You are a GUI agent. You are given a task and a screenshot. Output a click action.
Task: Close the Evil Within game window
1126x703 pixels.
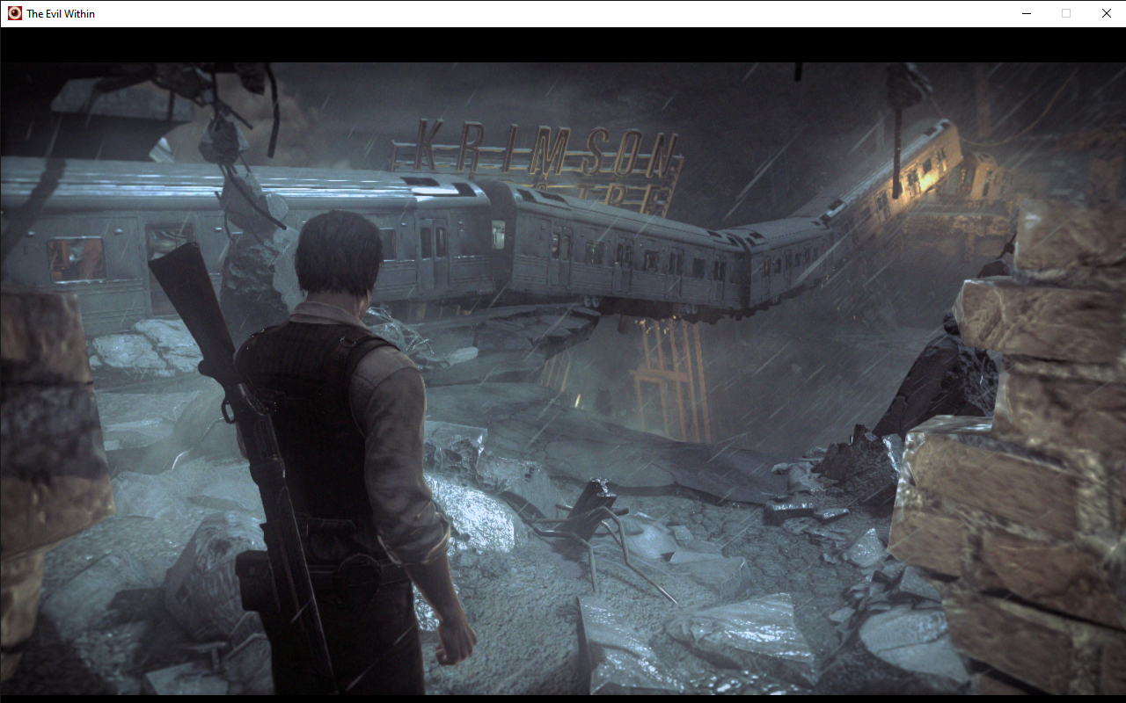[1106, 13]
